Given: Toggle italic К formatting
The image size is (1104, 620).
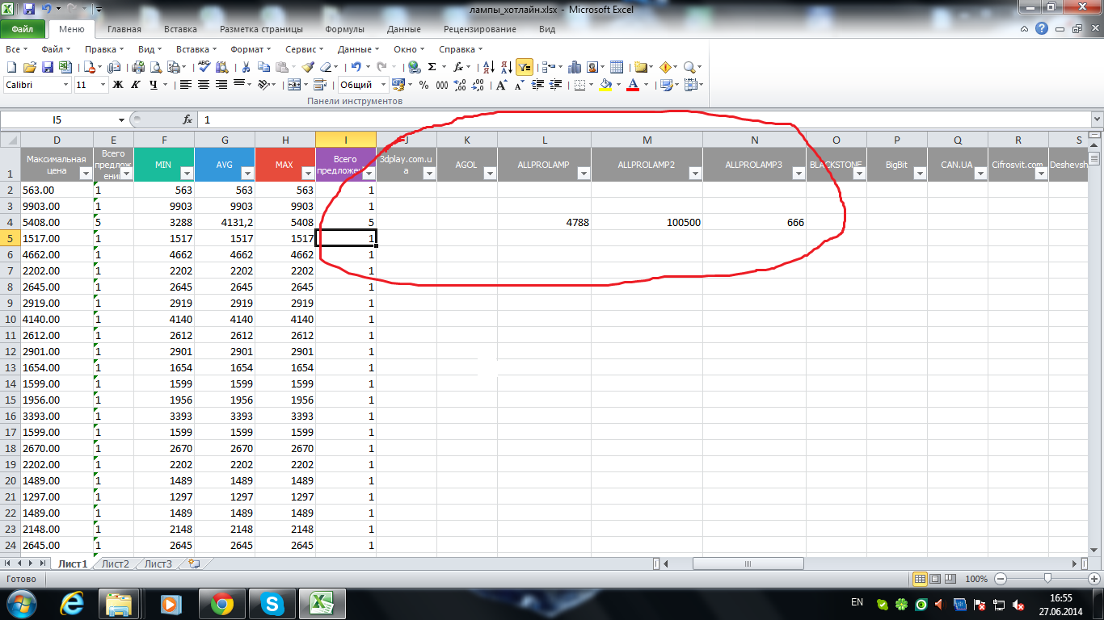Looking at the screenshot, I should (x=135, y=85).
